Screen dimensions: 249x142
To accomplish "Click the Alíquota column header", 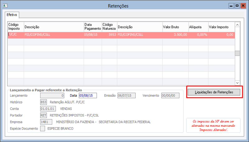I will coord(198,27).
